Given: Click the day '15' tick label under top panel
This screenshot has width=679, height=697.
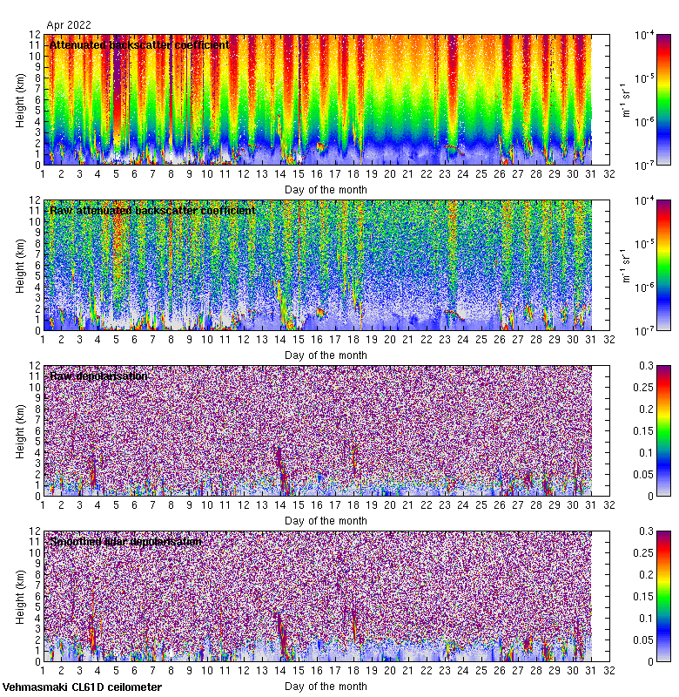Looking at the screenshot, I should (x=298, y=173).
